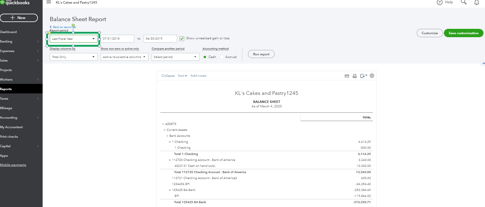Image resolution: width=485 pixels, height=207 pixels.
Task: Collapse the Bank Accounts group
Action: [167, 136]
